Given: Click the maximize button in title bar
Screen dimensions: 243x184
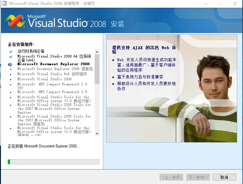Looking at the screenshot, I should [x=220, y=4].
